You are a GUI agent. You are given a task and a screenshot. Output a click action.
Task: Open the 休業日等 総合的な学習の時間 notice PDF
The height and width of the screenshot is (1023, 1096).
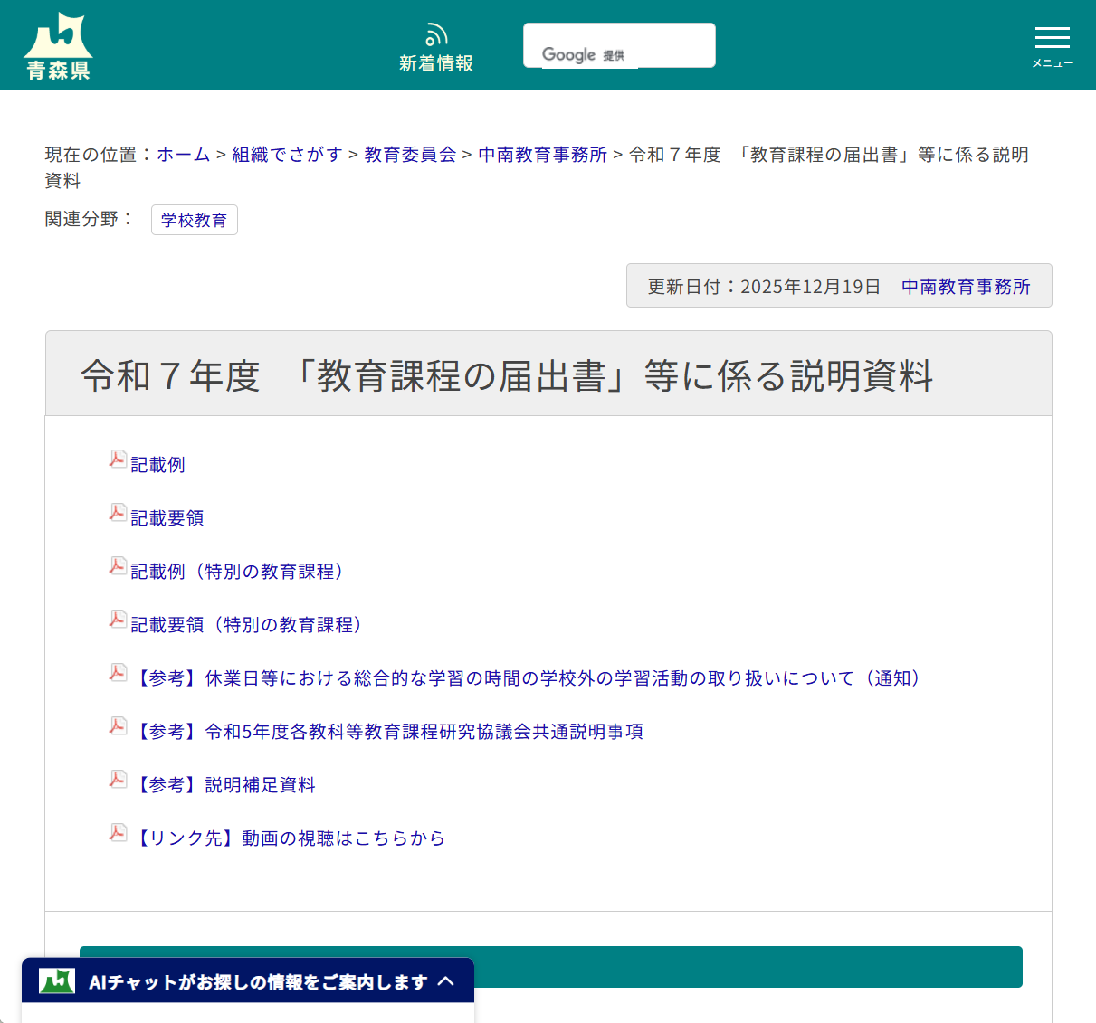coord(529,677)
